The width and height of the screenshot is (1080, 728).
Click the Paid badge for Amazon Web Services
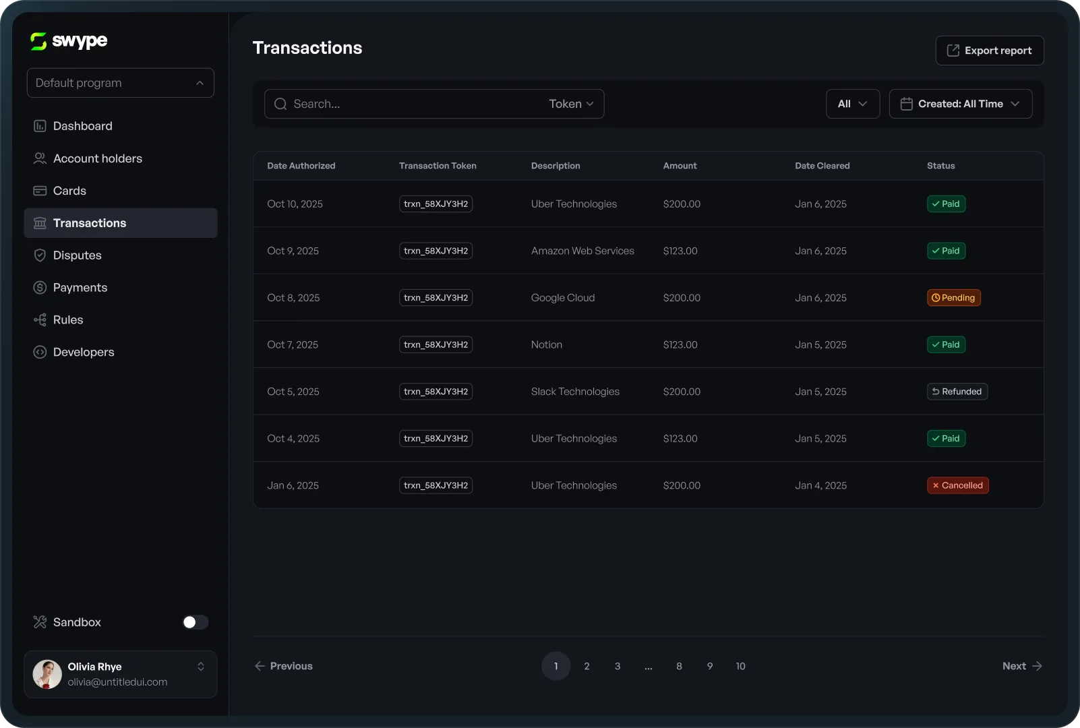947,251
